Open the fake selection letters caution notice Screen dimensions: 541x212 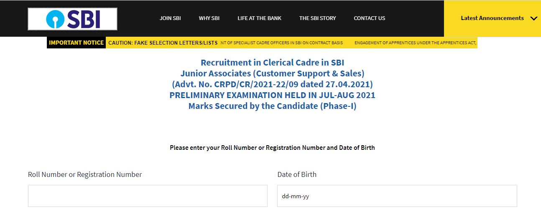(x=163, y=43)
